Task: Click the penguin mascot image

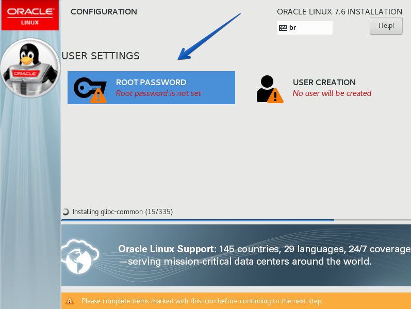Action: (29, 66)
